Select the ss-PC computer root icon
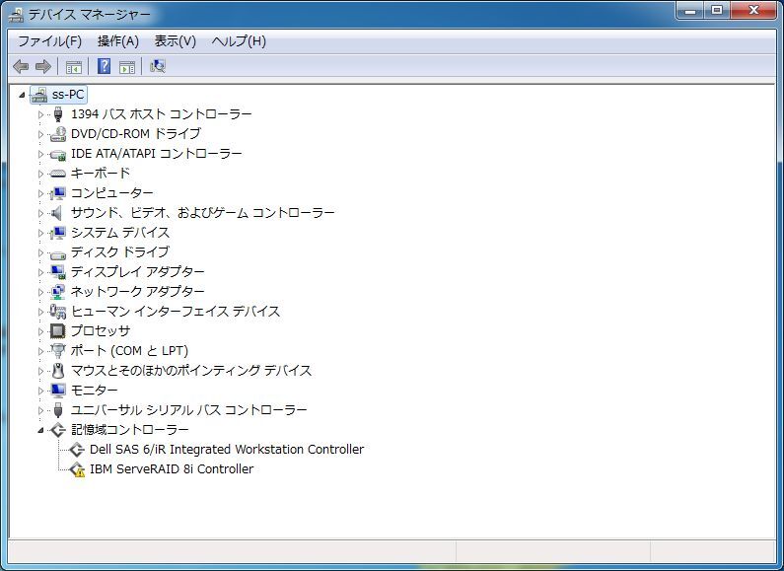The width and height of the screenshot is (784, 571). (39, 95)
